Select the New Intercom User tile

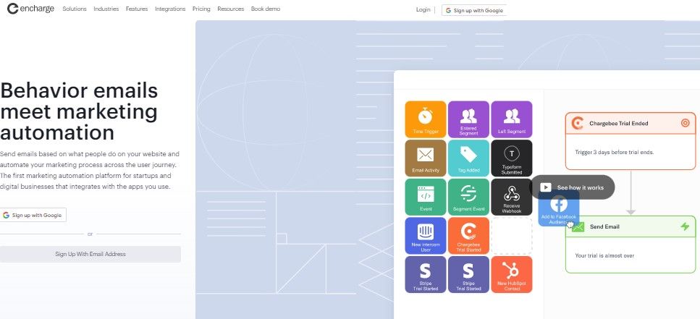coord(426,236)
